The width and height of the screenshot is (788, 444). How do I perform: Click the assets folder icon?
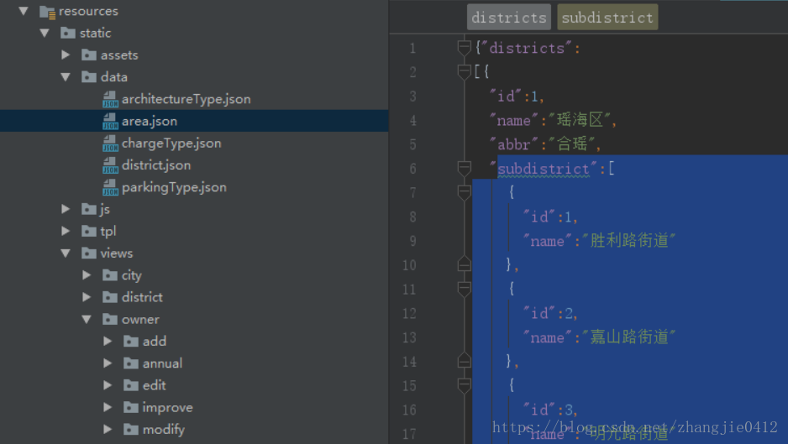pyautogui.click(x=89, y=55)
